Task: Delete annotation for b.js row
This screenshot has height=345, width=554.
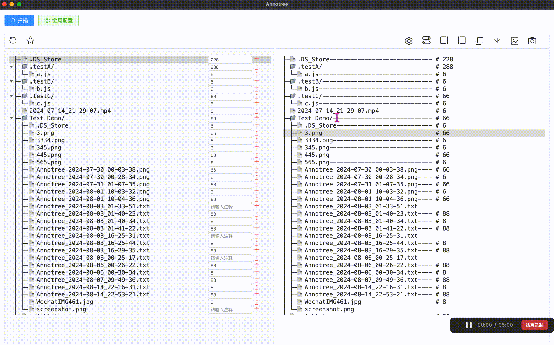Action: (x=257, y=89)
